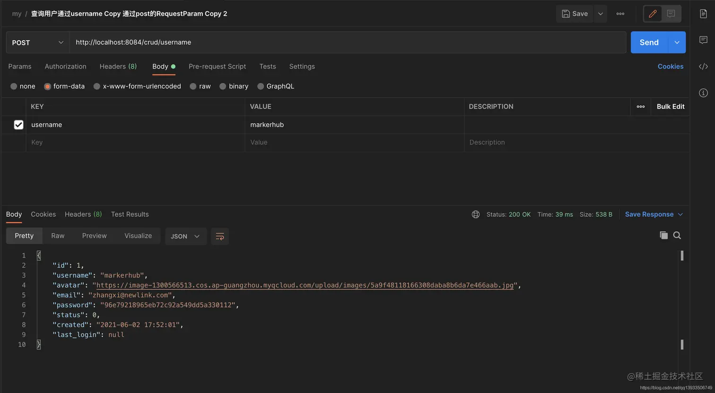Toggle the wrap lines icon

(x=220, y=236)
